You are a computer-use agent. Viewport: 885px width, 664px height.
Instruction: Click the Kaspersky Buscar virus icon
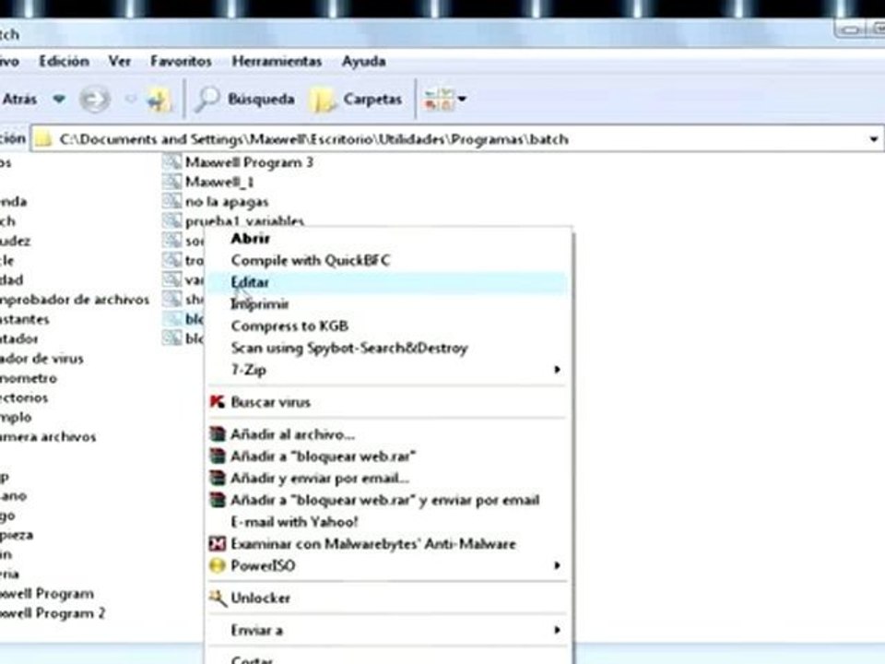pos(218,402)
